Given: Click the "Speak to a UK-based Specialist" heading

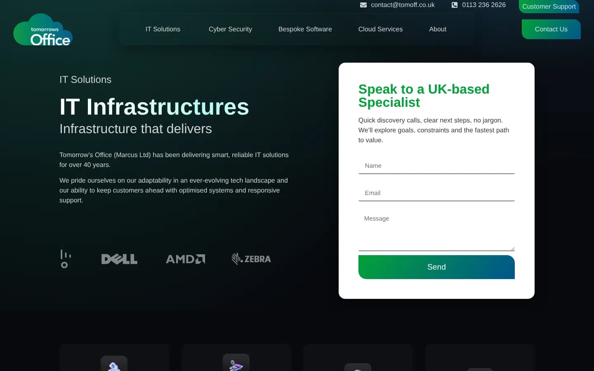Looking at the screenshot, I should pos(424,96).
